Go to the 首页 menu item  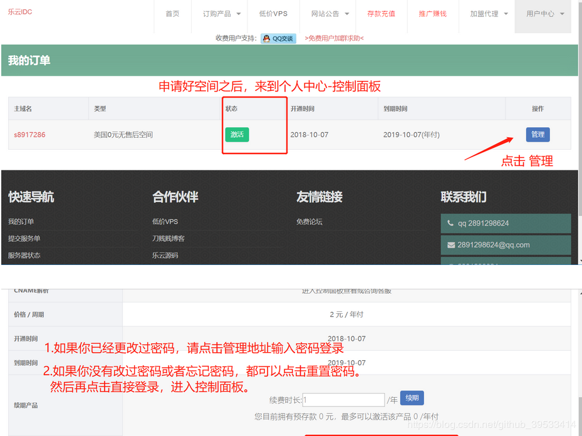click(173, 14)
